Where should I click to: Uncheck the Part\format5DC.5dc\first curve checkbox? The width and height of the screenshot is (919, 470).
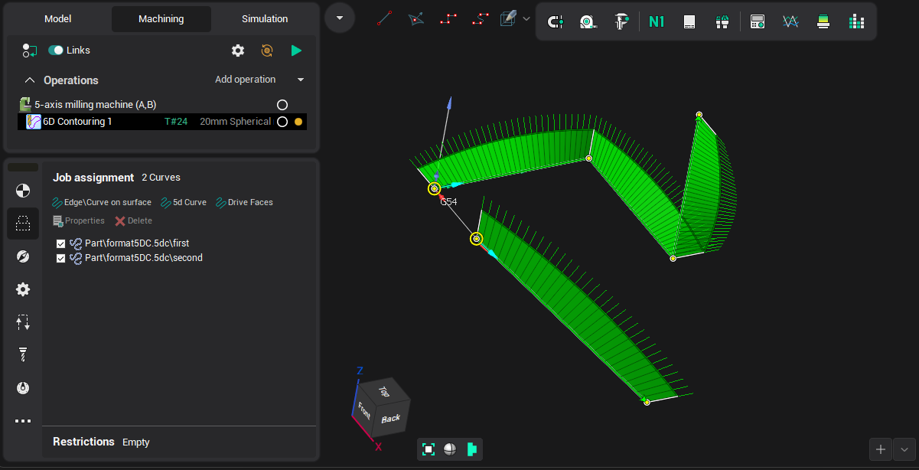61,243
